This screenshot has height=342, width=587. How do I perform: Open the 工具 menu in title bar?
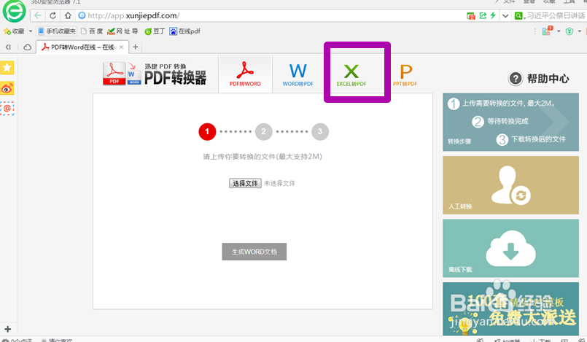coord(569,2)
